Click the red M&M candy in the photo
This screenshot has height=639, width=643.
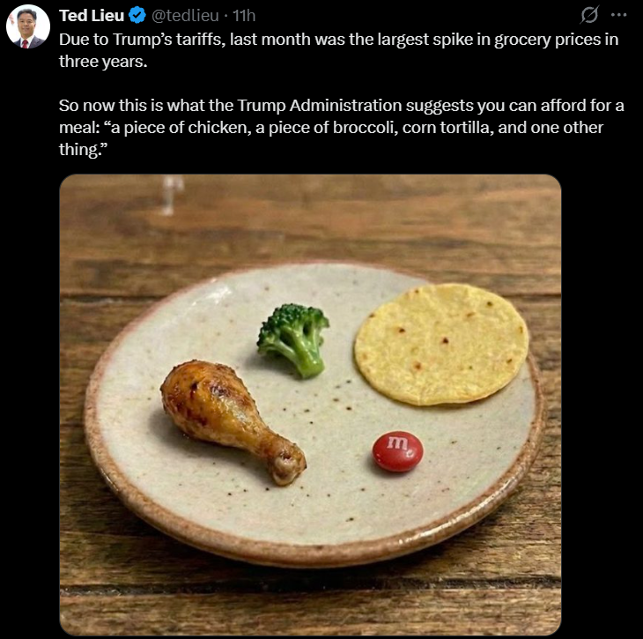397,451
